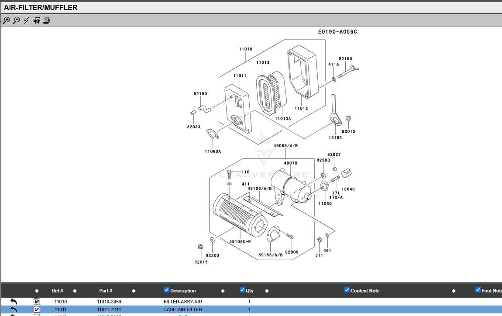The height and width of the screenshot is (316, 502).
Task: Click the back arrow icon for row 11011
Action: (14, 309)
